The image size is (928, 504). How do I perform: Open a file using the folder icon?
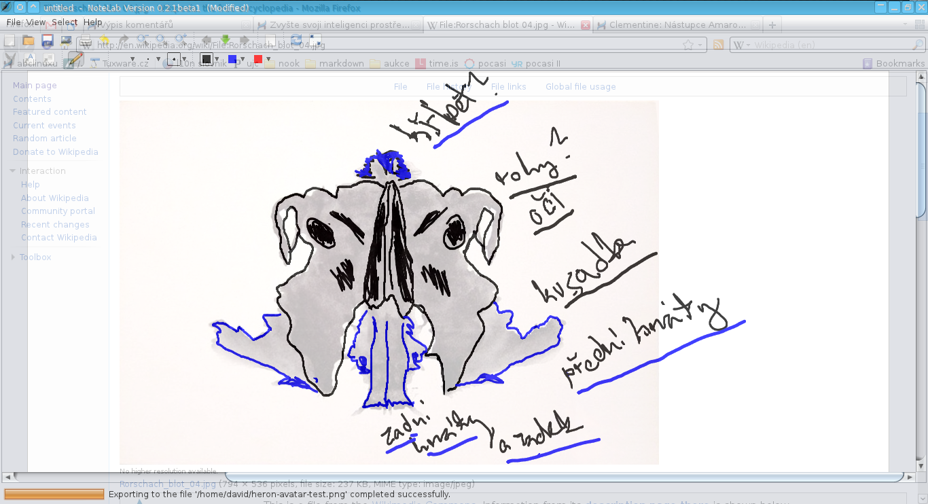[x=29, y=41]
